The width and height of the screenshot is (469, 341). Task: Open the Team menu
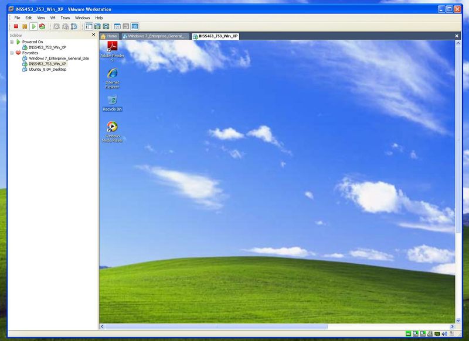(x=65, y=18)
